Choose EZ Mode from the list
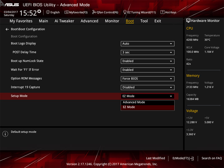 (x=147, y=107)
